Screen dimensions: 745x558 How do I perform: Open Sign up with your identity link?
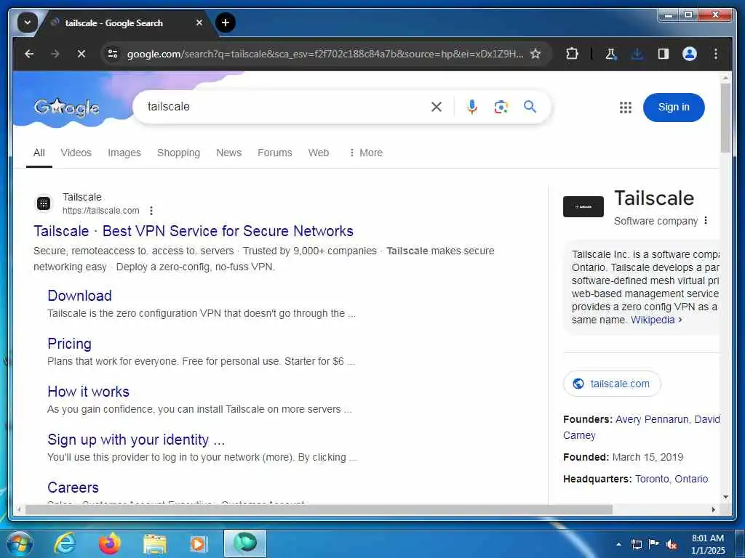tap(136, 440)
